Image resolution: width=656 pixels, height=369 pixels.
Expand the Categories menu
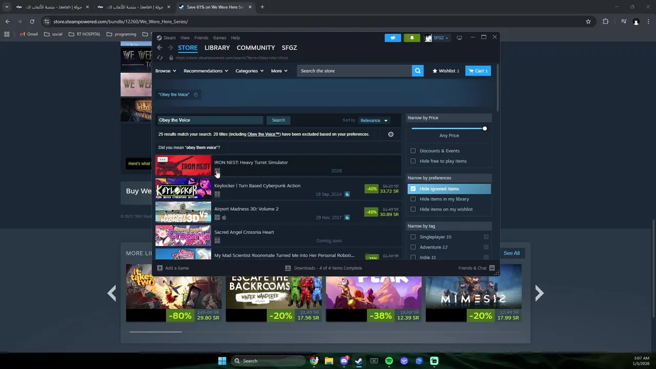pos(250,71)
